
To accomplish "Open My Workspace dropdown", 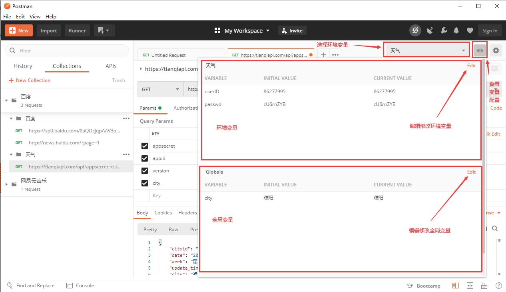I will pyautogui.click(x=242, y=30).
